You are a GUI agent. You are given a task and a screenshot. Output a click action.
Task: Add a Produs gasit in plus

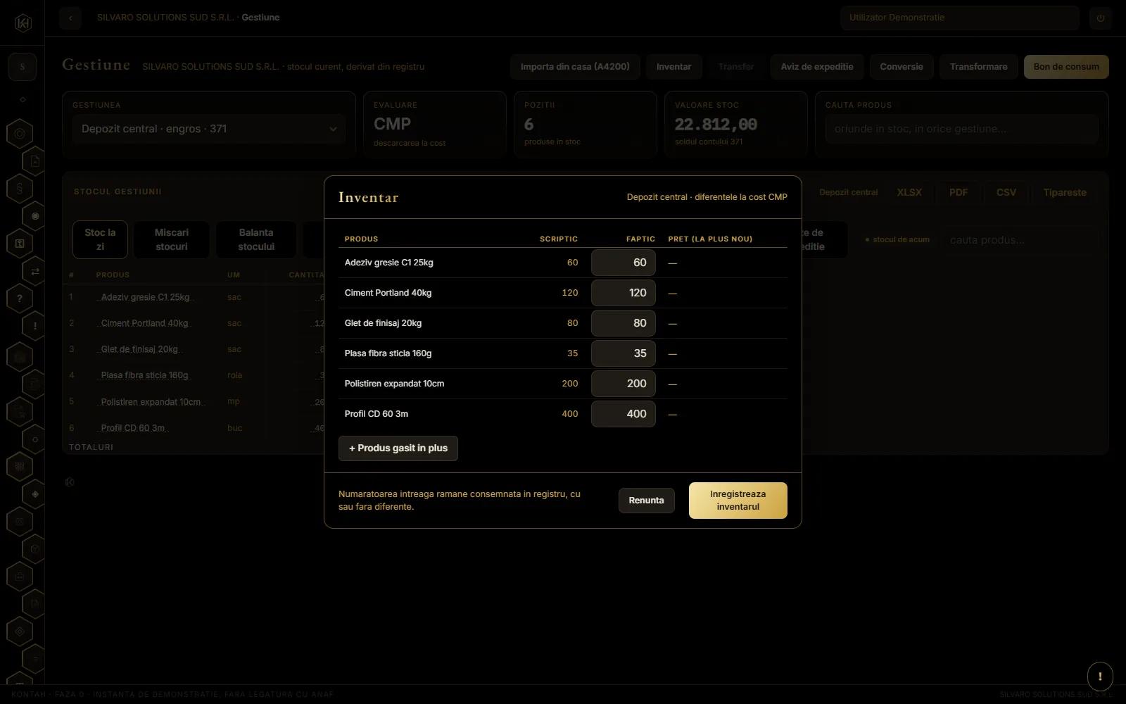point(398,448)
